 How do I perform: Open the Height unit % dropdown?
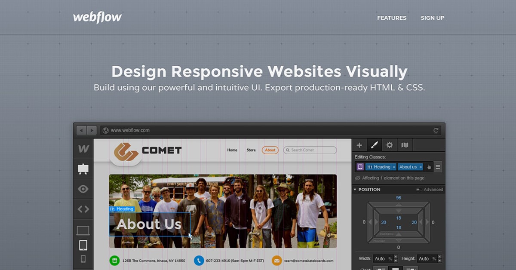click(434, 258)
